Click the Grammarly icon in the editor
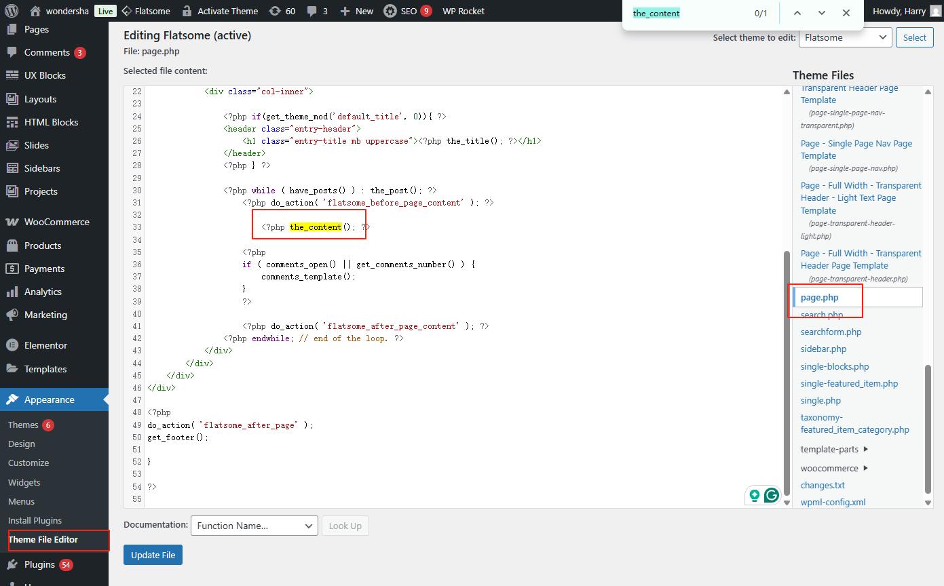The image size is (944, 586). coord(772,495)
